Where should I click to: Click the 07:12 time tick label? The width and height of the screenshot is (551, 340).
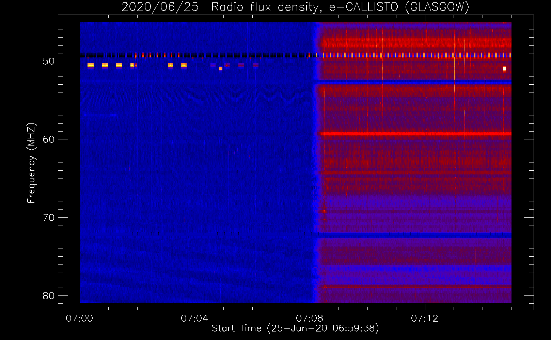[425, 319]
